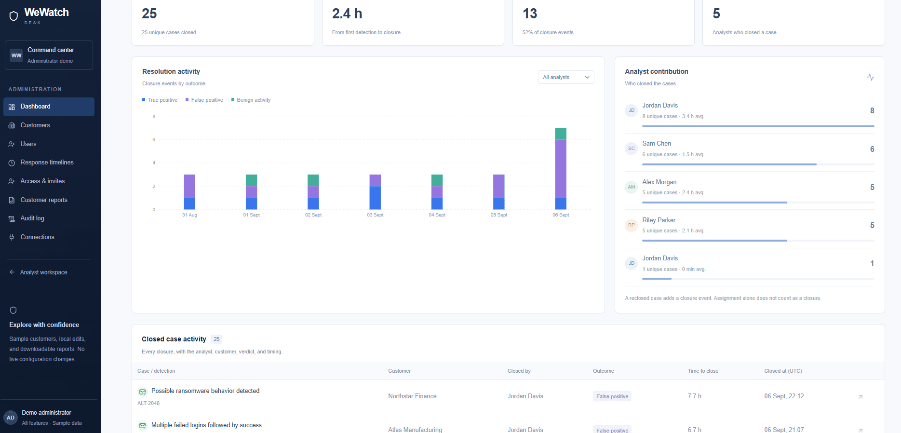The height and width of the screenshot is (433, 901).
Task: Click the 25 count badge by Closed case activity
Action: (216, 339)
